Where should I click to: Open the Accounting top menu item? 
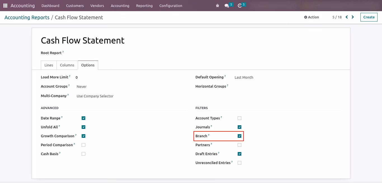pyautogui.click(x=120, y=6)
